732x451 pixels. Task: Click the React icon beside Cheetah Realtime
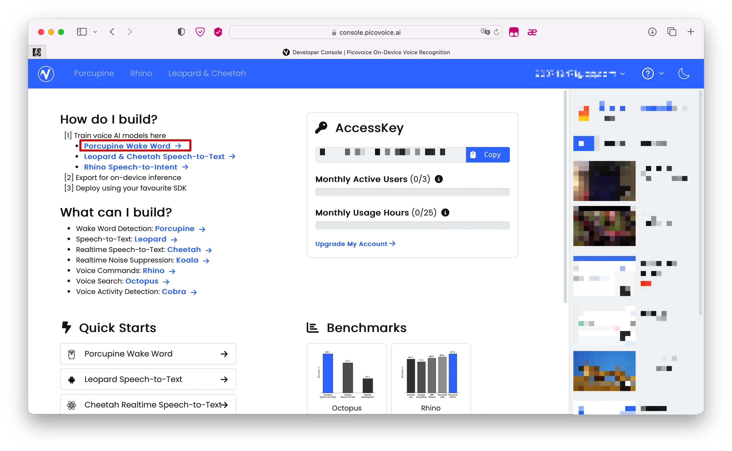(x=72, y=405)
